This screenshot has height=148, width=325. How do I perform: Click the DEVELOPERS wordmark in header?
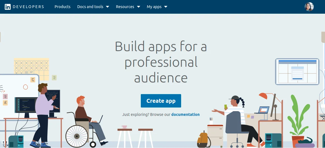(x=29, y=7)
